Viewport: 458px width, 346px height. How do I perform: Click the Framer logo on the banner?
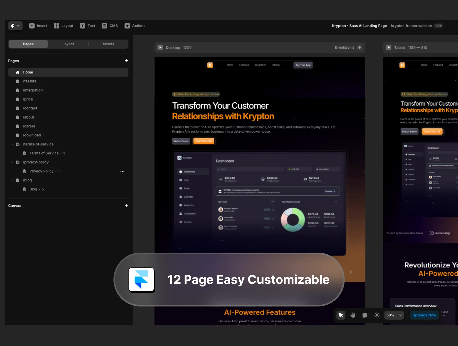[141, 280]
